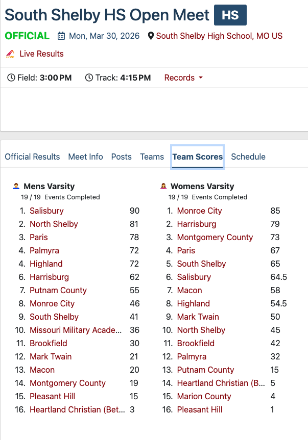Click the calendar date icon

pyautogui.click(x=61, y=36)
